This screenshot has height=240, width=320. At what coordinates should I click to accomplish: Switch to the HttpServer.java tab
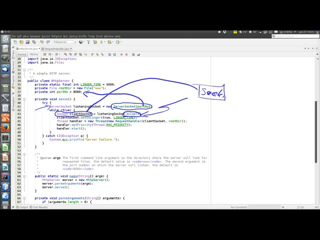pyautogui.click(x=28, y=49)
